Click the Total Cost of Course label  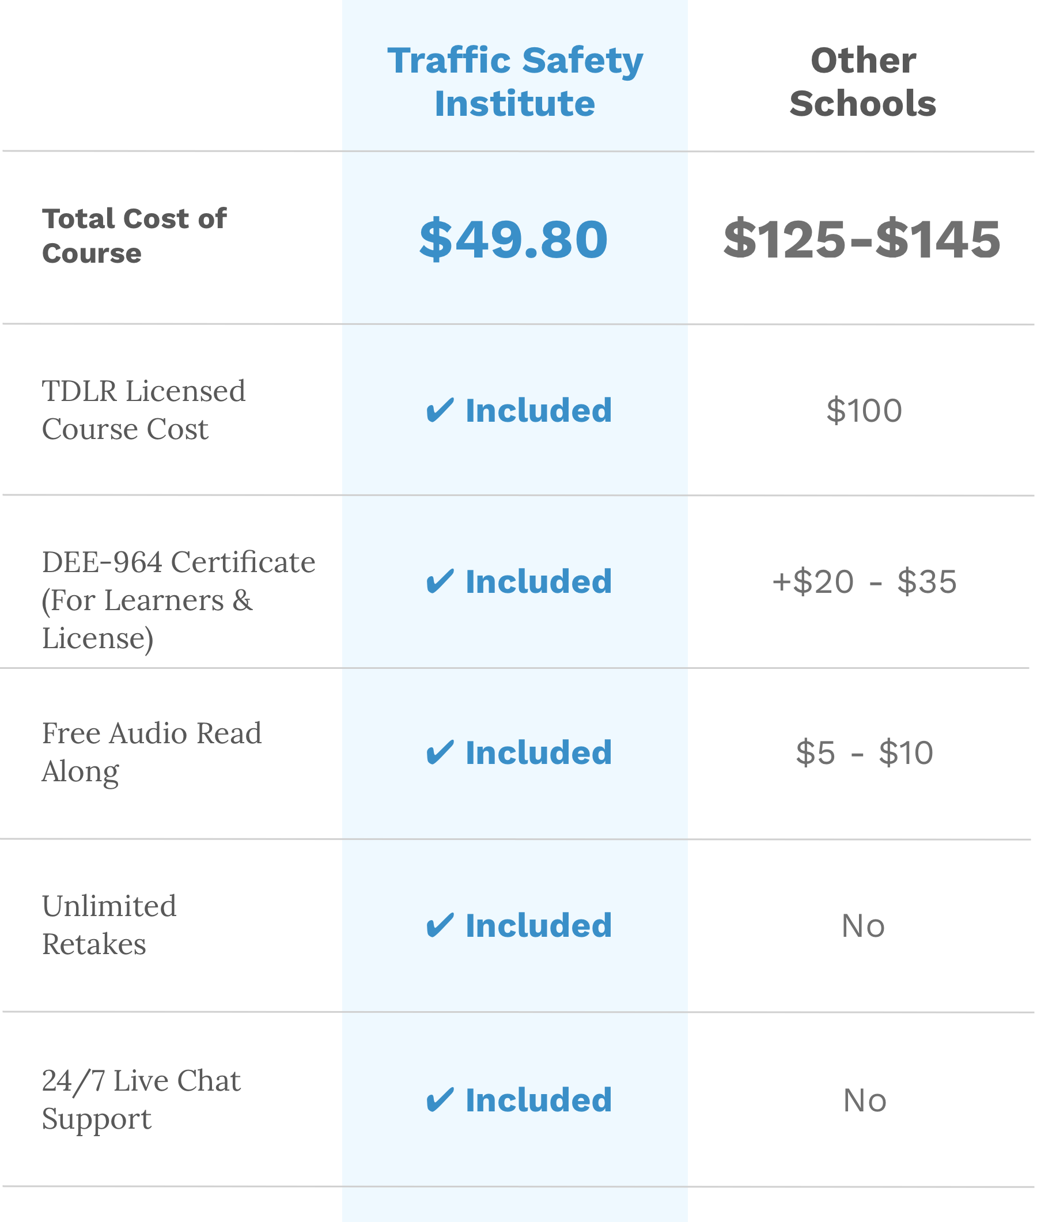(134, 236)
